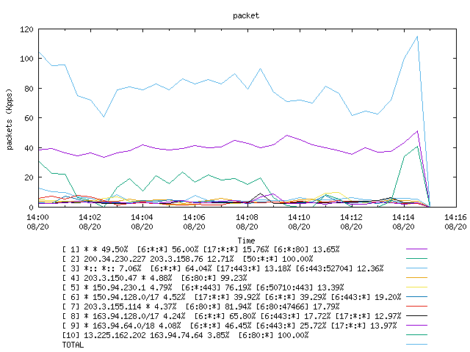Image resolution: width=470 pixels, height=352 pixels.
Task: Click the TOTAL line peak near 14:14
Action: coord(417,37)
